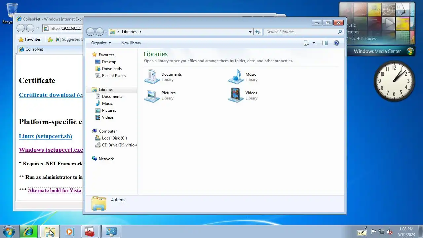The image size is (423, 238).
Task: Open the Pictures library icon
Action: point(152,95)
